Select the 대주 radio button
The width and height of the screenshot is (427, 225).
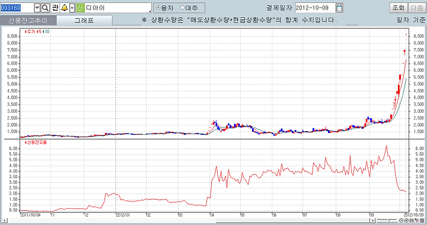[x=183, y=8]
